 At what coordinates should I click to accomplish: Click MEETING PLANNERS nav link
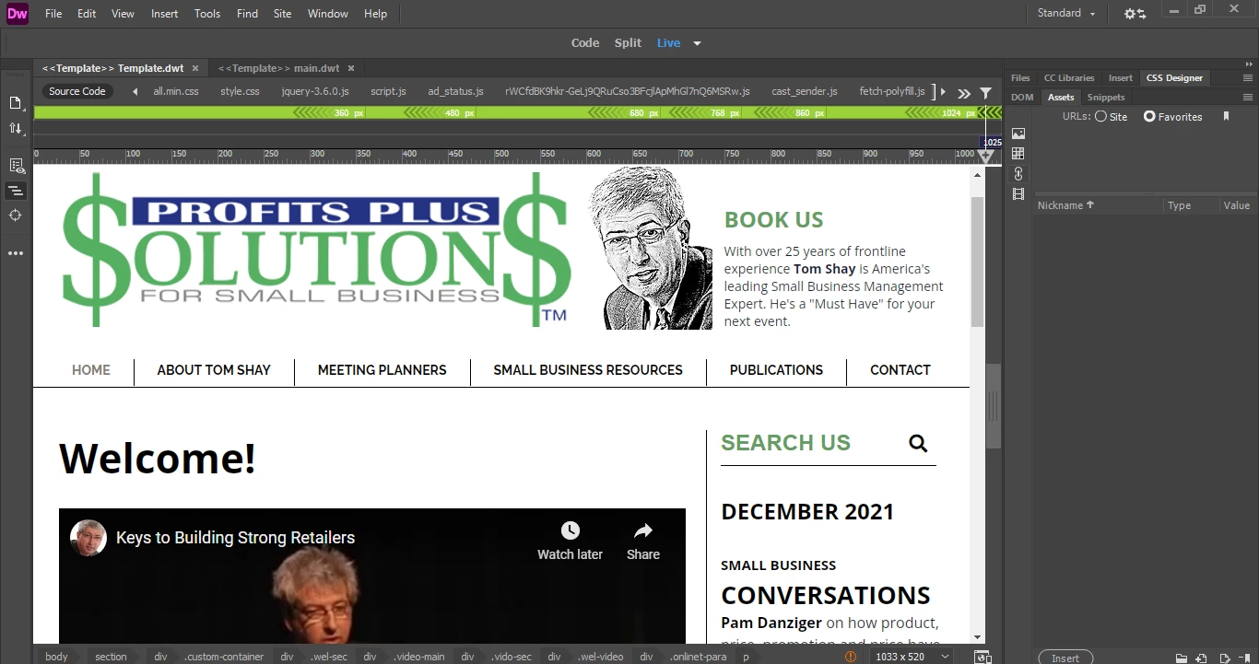pyautogui.click(x=382, y=370)
